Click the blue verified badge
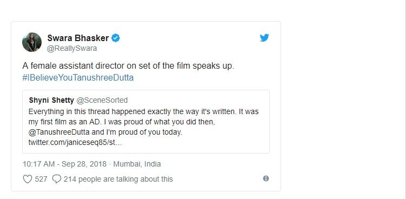The width and height of the screenshot is (406, 199). tap(116, 38)
